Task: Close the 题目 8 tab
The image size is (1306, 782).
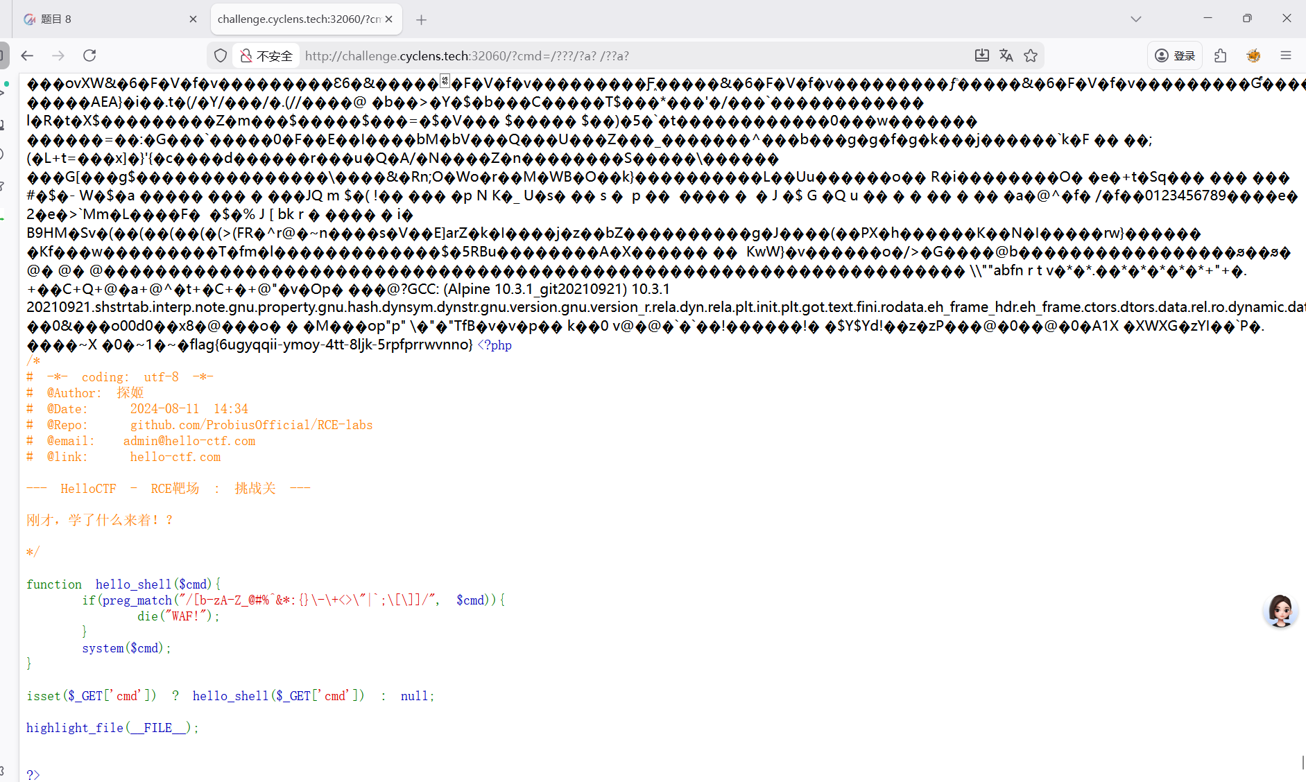Action: 193,19
